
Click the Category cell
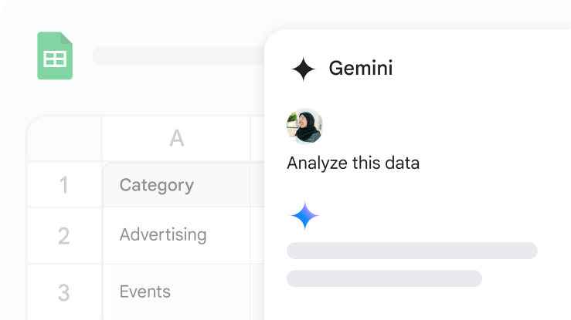pos(176,185)
